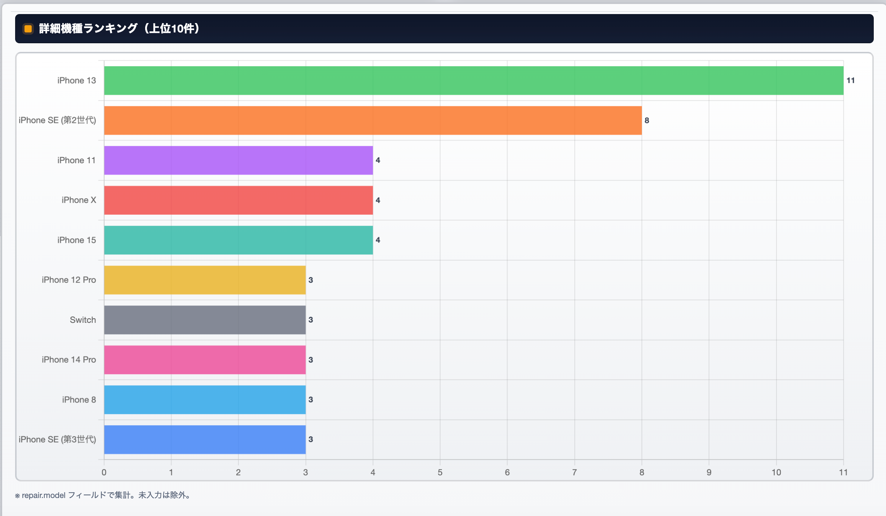Screen dimensions: 886x516
Task: Click value label 3 beside iPhone 12 Pro bar
Action: click(x=311, y=280)
